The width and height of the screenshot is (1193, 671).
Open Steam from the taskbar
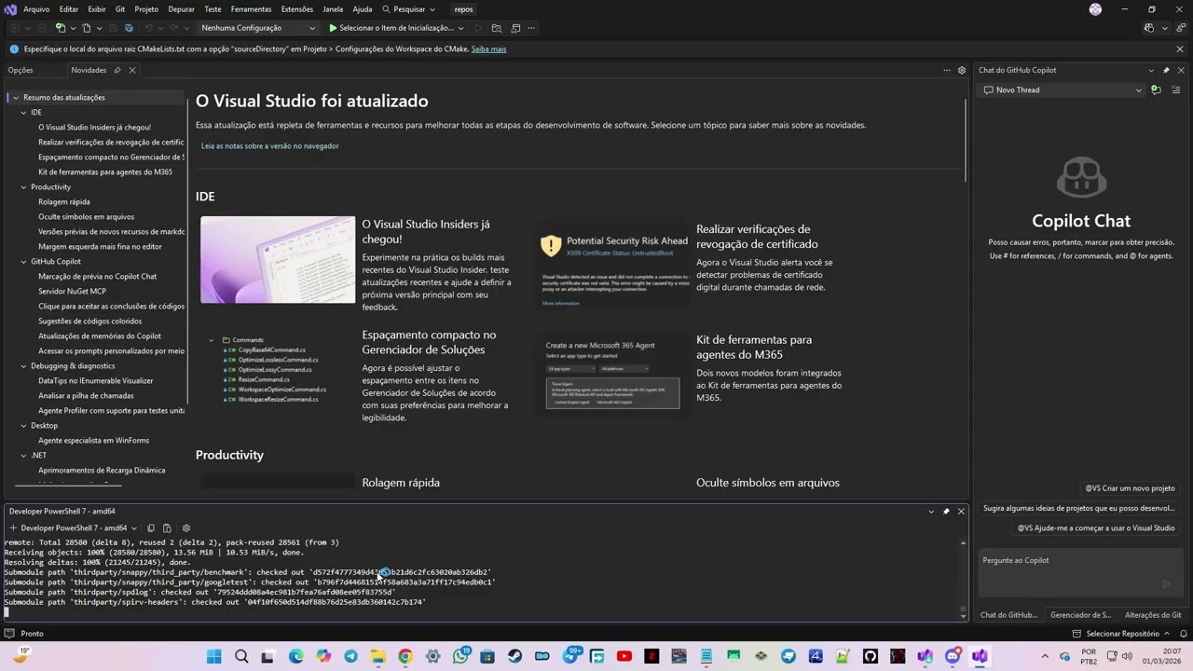click(x=514, y=656)
